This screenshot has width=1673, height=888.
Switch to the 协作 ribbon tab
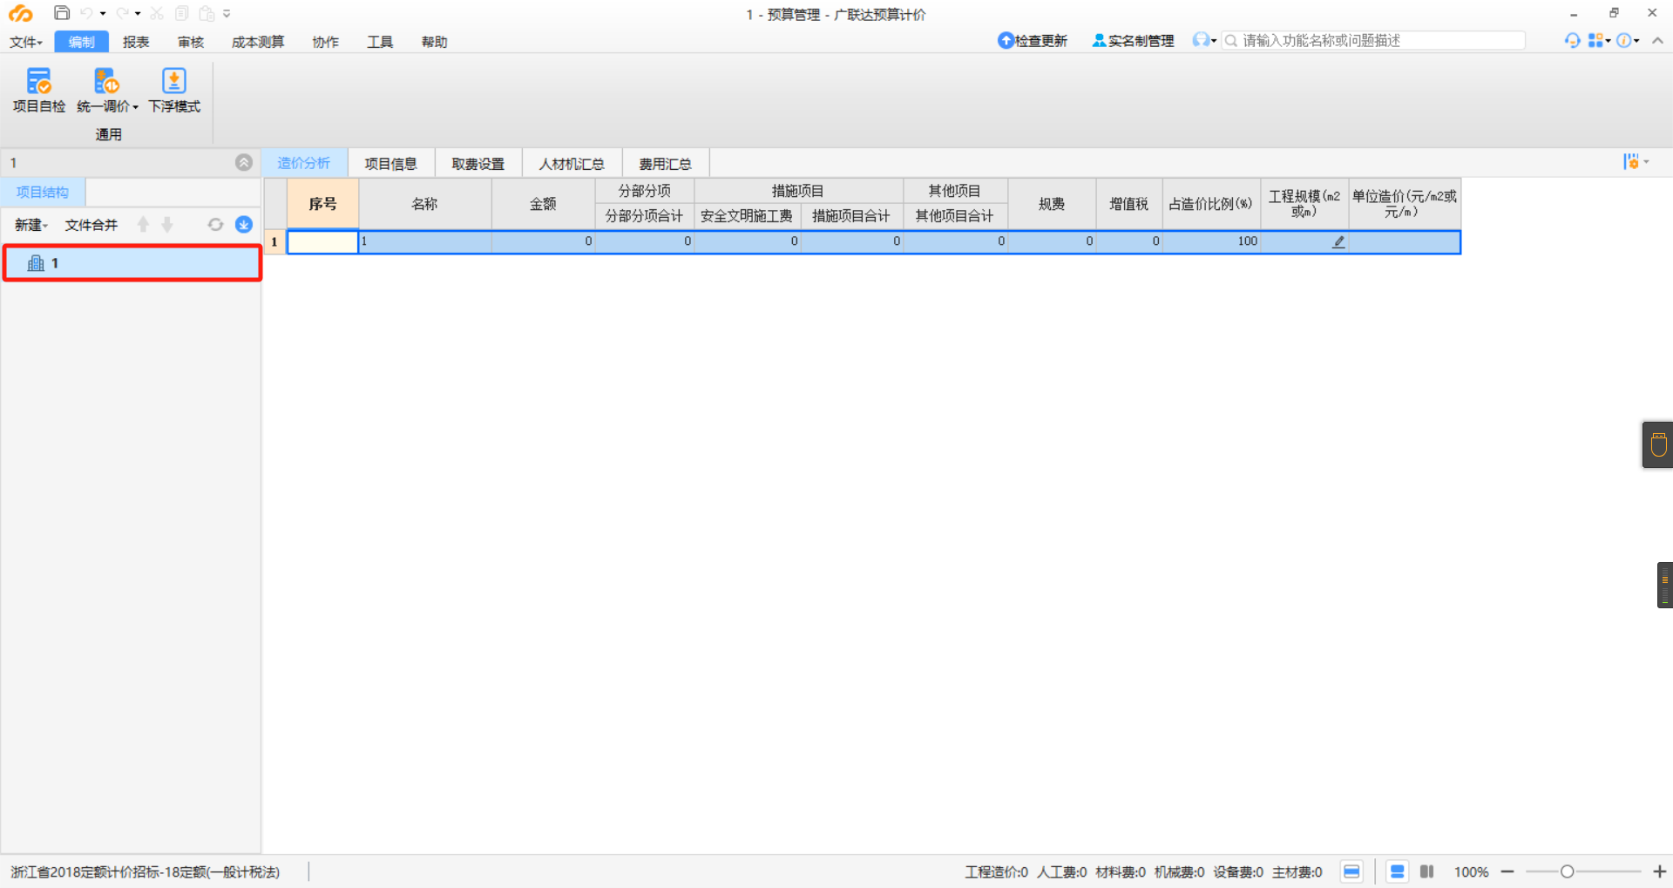pyautogui.click(x=326, y=42)
